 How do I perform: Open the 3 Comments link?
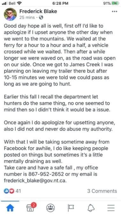102,191
